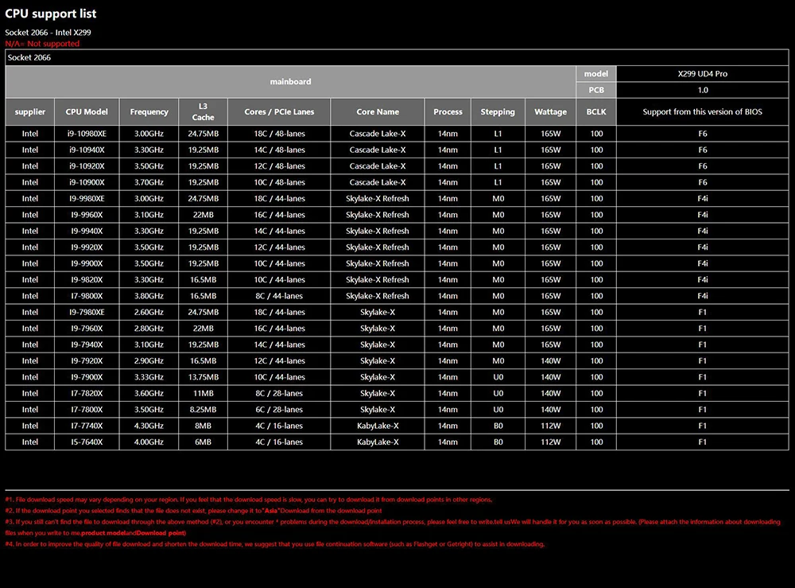Click the 13.75MB L3 cache cell

[x=203, y=377]
